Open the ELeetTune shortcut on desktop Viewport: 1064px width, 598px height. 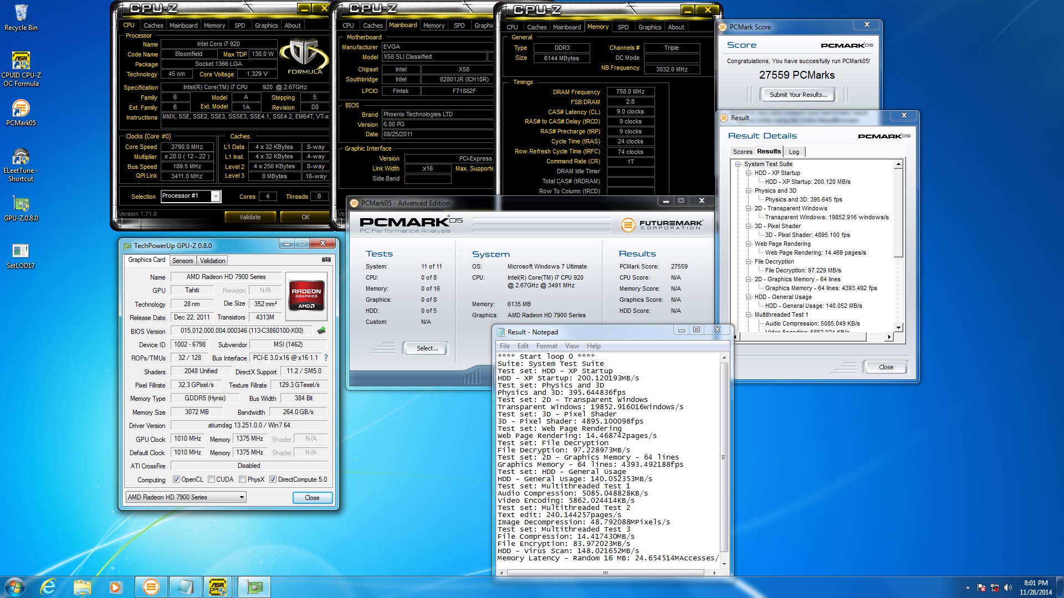tap(21, 165)
